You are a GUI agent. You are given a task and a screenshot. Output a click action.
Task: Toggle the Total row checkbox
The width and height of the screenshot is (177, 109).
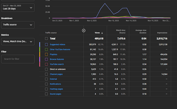(46, 38)
